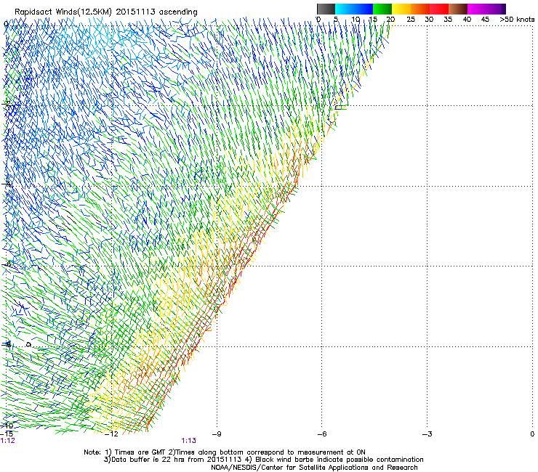
Task: Click the '-15' longitude axis label
Action: point(7,434)
